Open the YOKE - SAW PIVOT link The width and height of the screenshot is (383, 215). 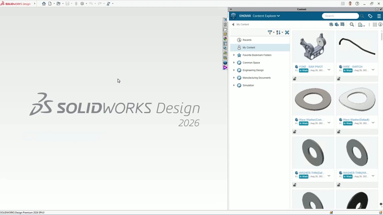coord(311,66)
